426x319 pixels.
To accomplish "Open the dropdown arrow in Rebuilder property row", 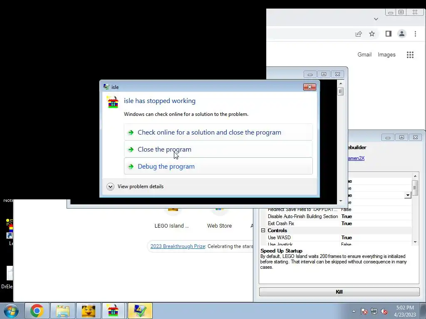I will tap(408, 195).
